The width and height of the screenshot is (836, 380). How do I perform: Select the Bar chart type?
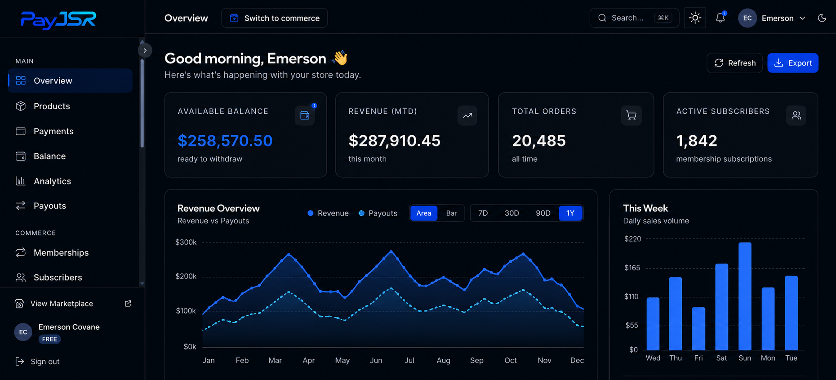point(451,213)
